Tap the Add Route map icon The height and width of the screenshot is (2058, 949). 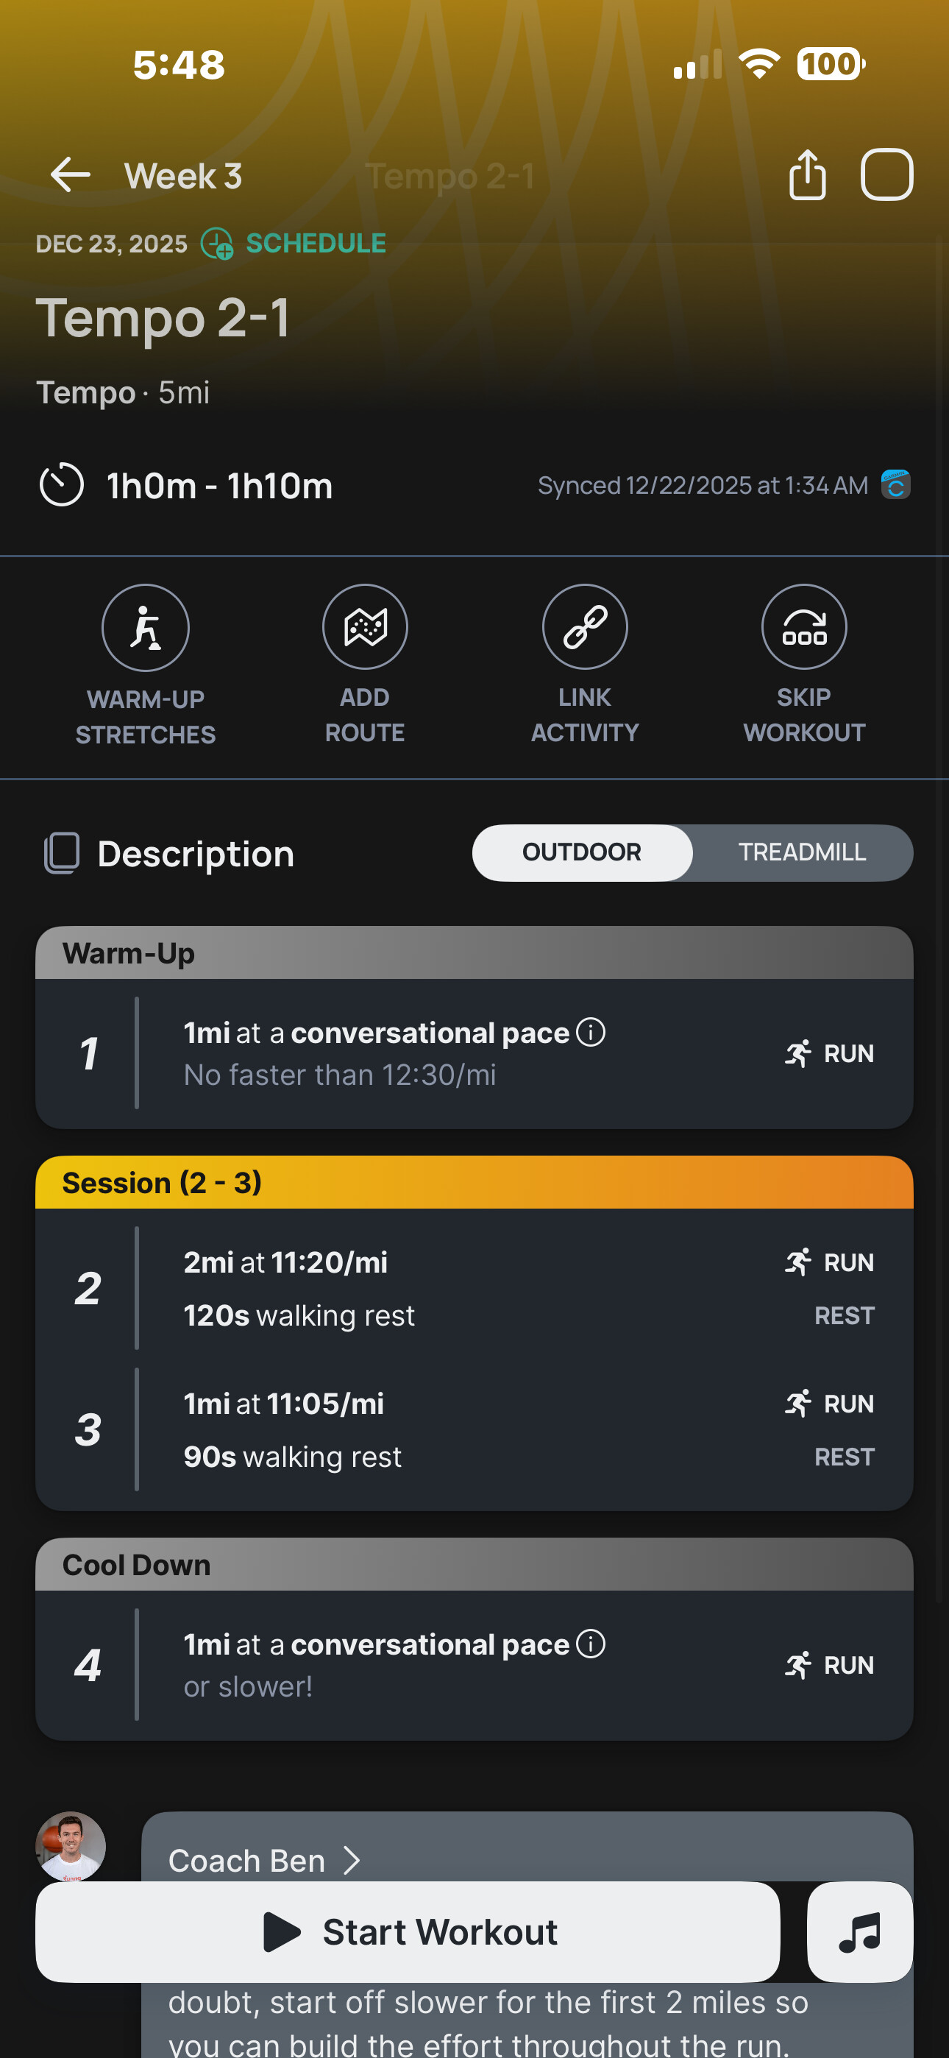tap(365, 627)
